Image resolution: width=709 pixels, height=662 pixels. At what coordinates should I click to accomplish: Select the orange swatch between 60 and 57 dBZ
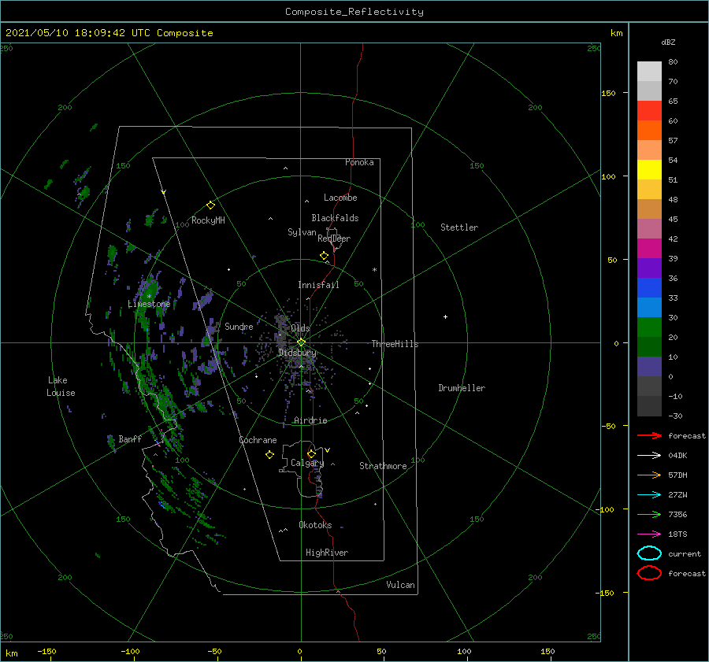pos(649,131)
